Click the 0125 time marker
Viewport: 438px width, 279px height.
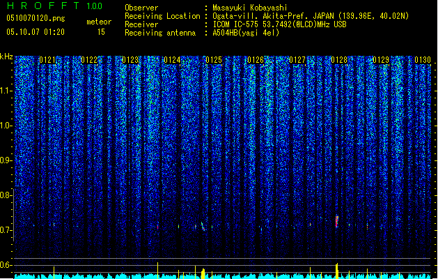[214, 60]
